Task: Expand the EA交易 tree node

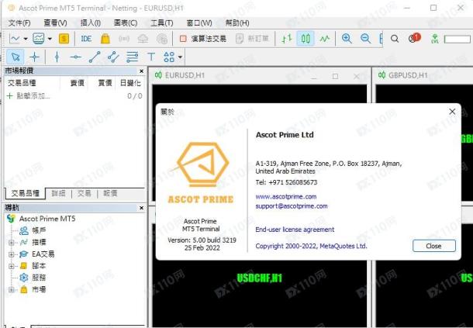Action: pyautogui.click(x=12, y=254)
